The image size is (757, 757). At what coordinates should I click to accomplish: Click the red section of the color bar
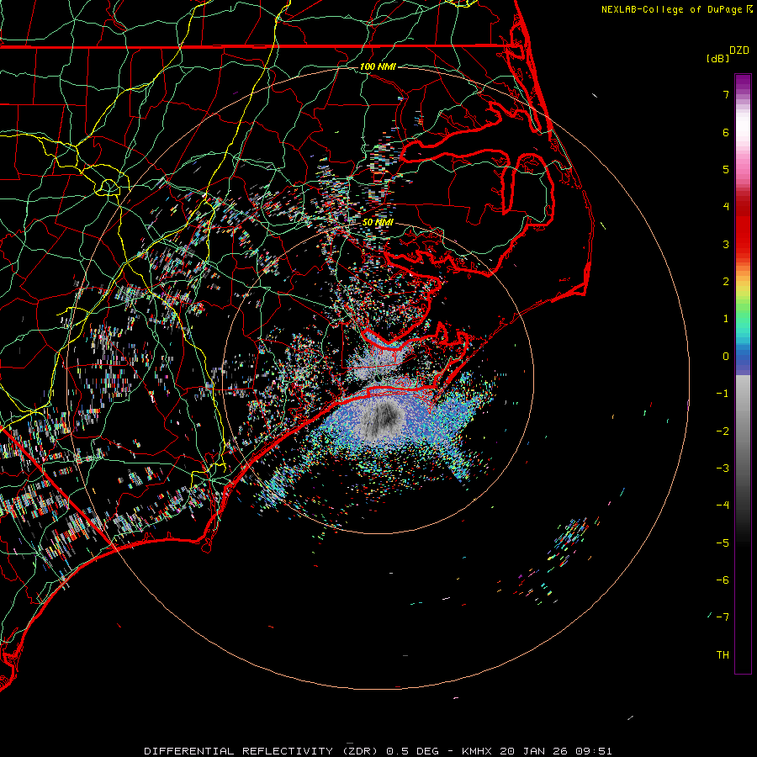pyautogui.click(x=743, y=227)
